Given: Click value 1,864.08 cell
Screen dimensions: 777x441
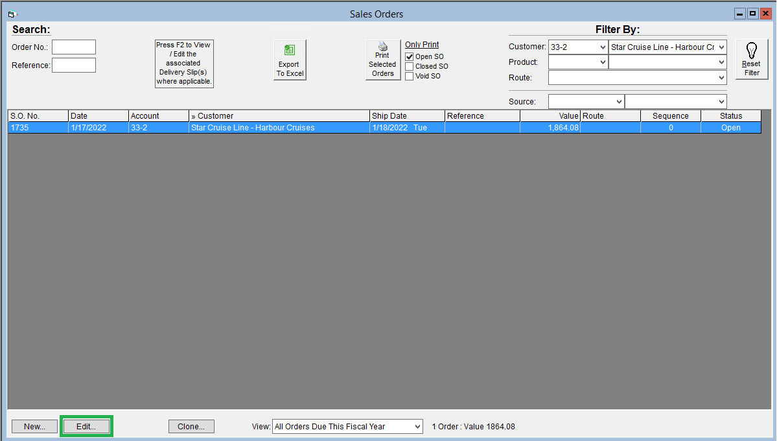Looking at the screenshot, I should pos(550,128).
